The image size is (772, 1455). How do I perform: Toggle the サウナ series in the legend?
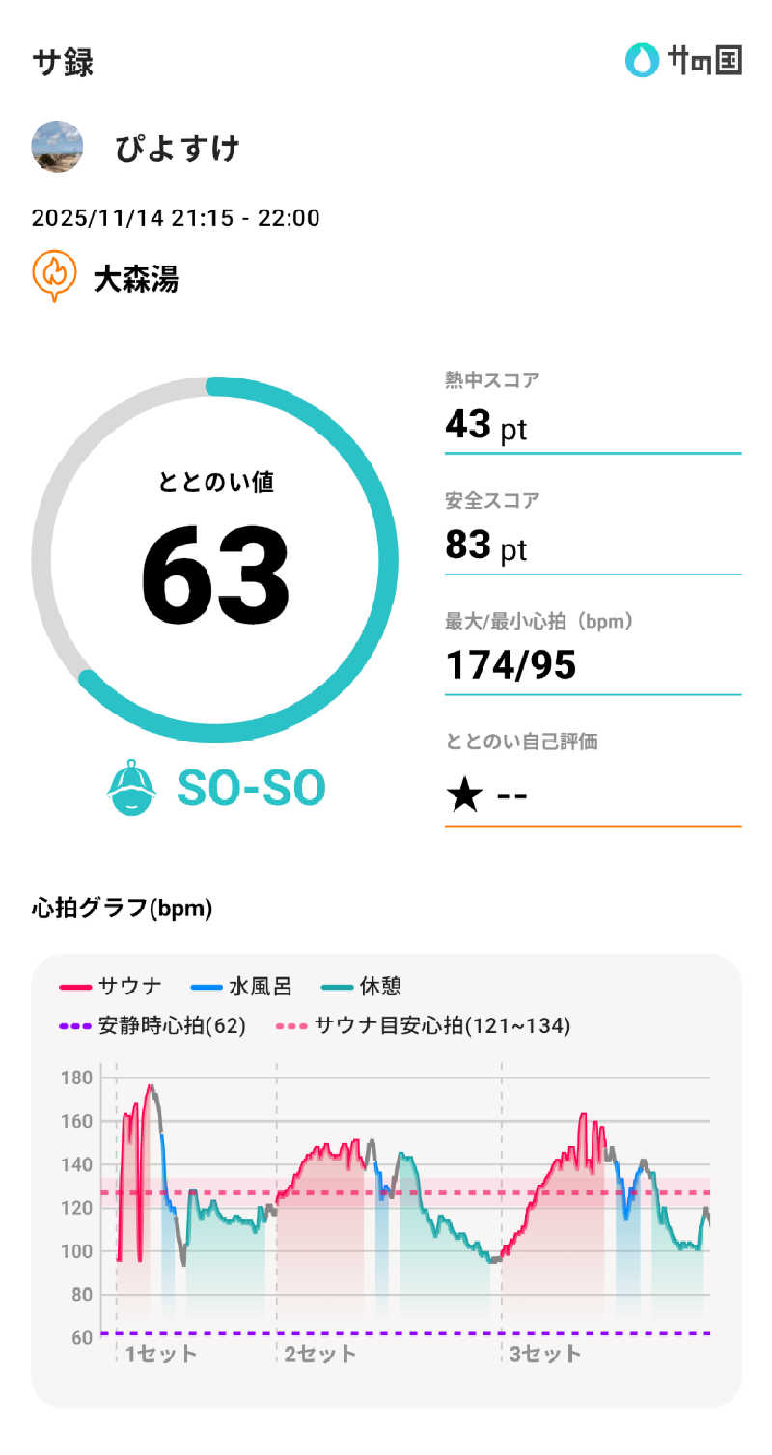pyautogui.click(x=111, y=986)
